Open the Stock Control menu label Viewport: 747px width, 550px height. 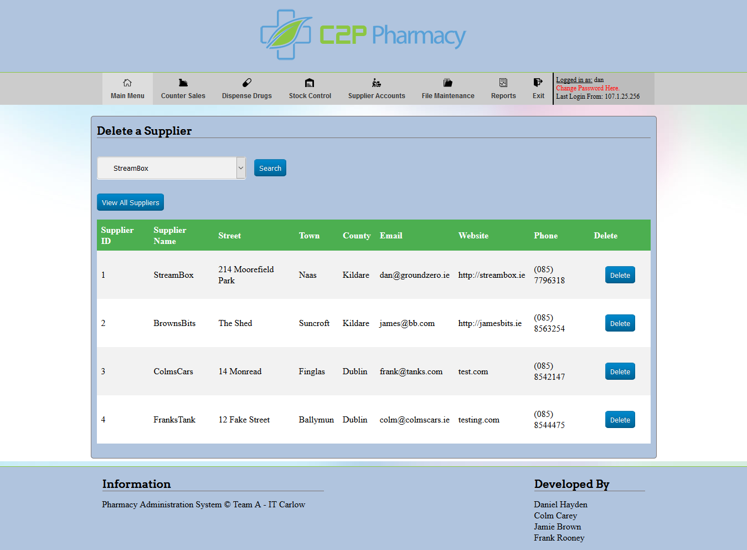310,96
